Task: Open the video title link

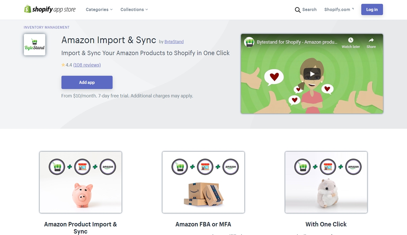Action: 297,42
